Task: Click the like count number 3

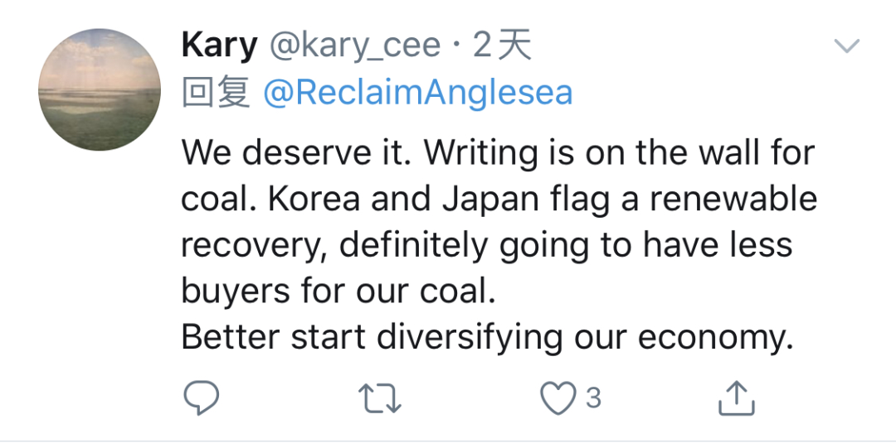Action: (x=594, y=397)
